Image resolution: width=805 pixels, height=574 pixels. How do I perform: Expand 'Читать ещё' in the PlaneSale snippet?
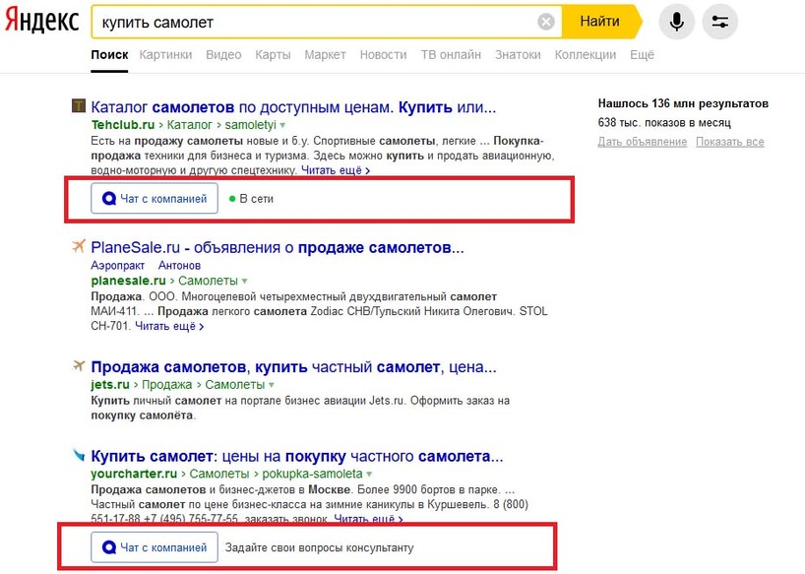pyautogui.click(x=169, y=327)
